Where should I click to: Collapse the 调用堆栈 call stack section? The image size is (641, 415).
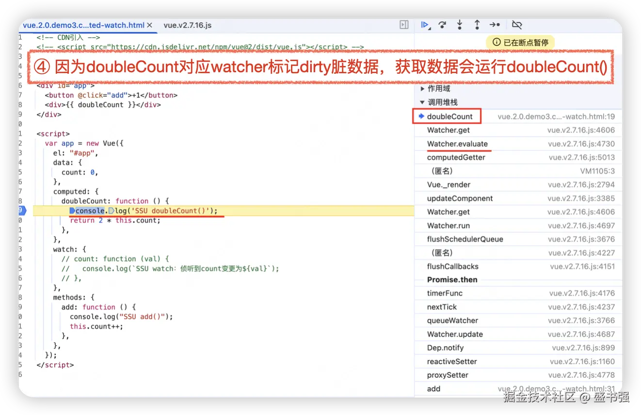pyautogui.click(x=439, y=102)
